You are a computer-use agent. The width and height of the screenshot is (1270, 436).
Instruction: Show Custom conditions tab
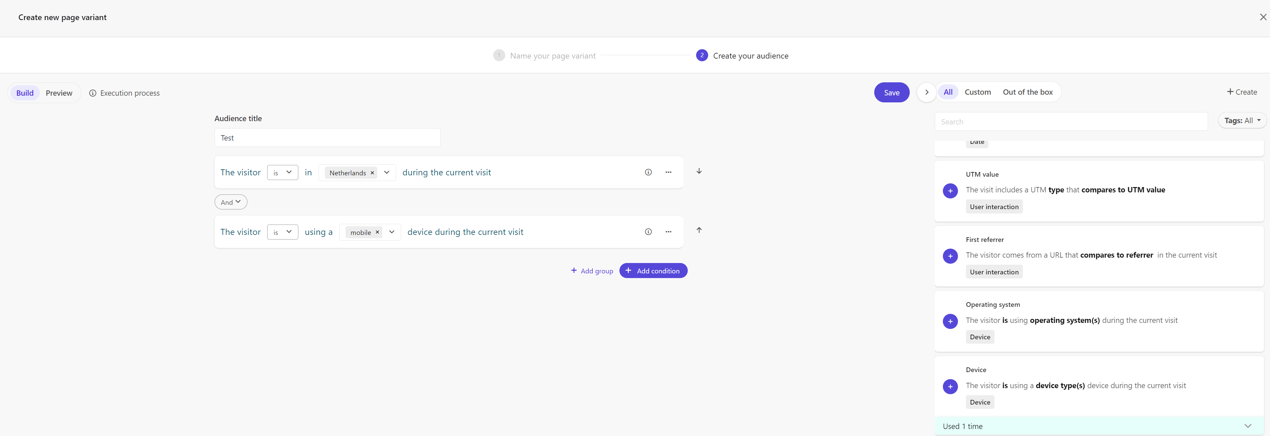point(977,92)
